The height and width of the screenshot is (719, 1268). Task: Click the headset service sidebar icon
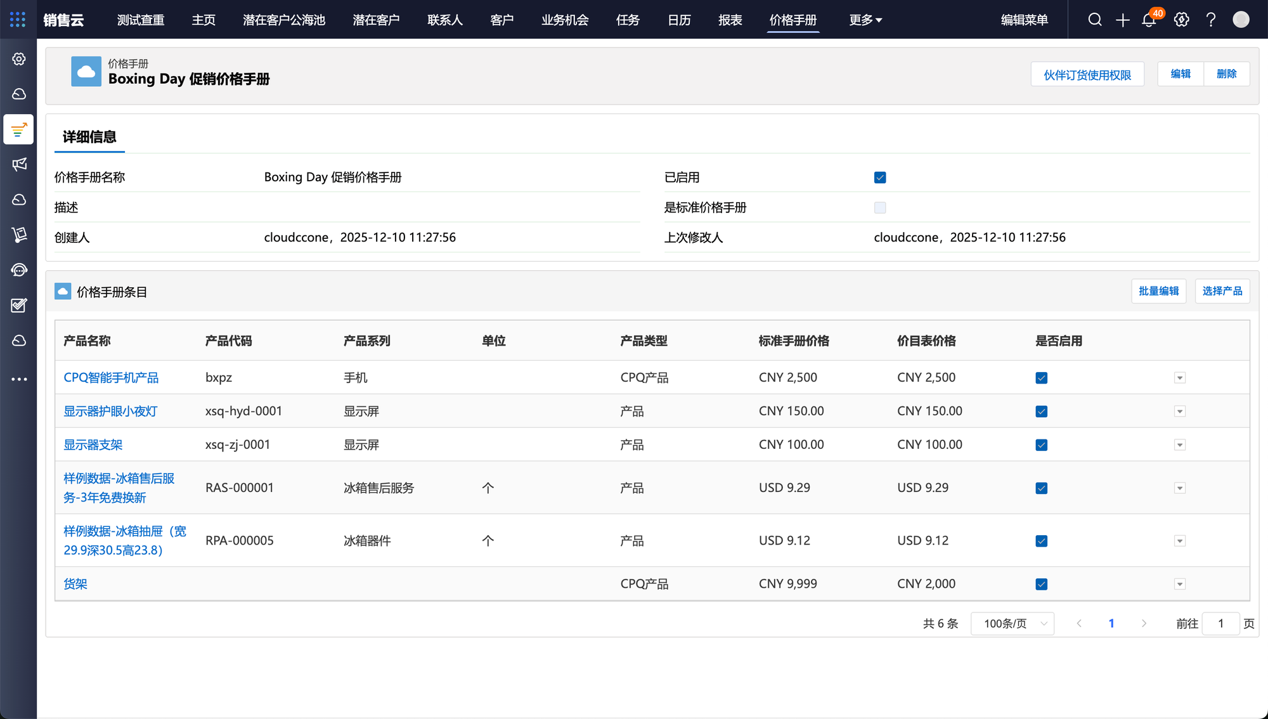click(x=19, y=270)
